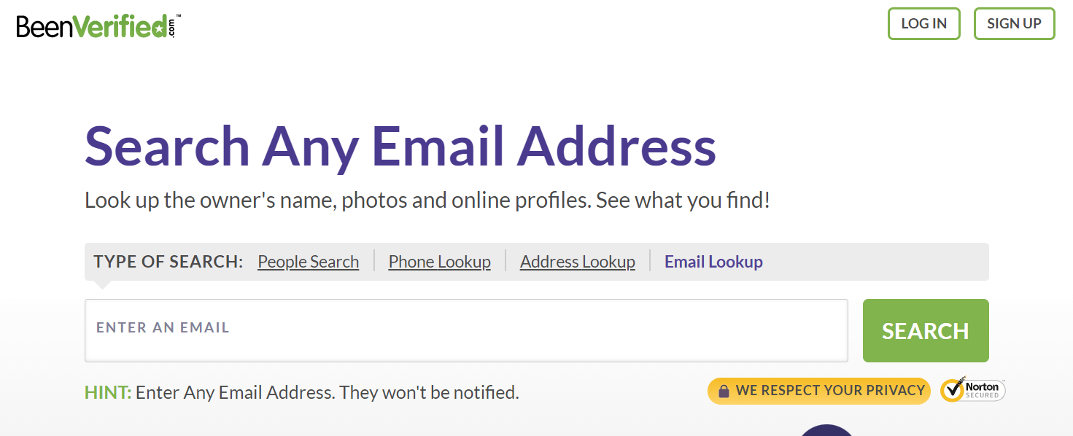Click the We Respect Your Privacy label
This screenshot has width=1073, height=436.
tap(830, 390)
